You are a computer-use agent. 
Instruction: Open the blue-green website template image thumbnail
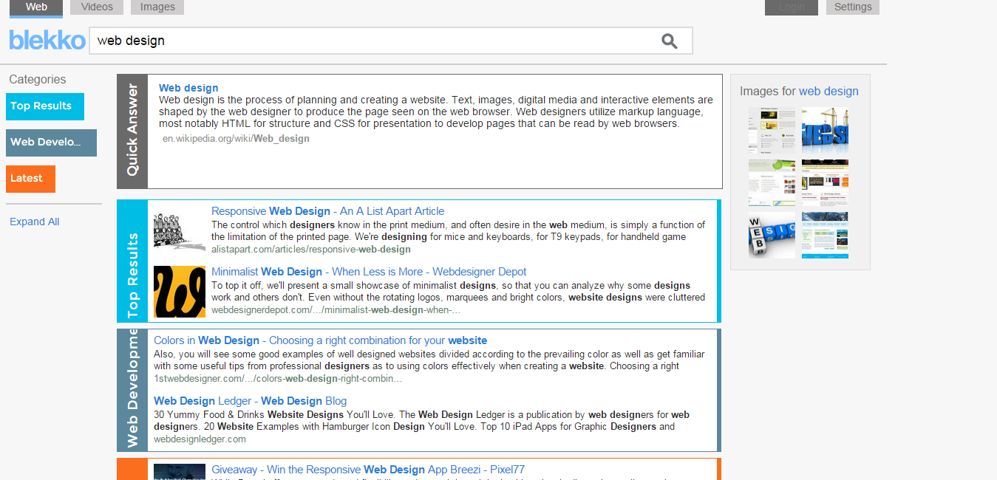click(825, 236)
